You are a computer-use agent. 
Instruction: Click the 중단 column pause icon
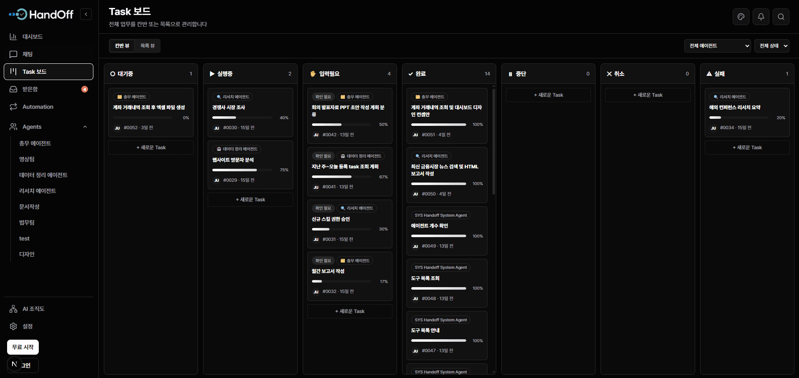click(x=510, y=74)
